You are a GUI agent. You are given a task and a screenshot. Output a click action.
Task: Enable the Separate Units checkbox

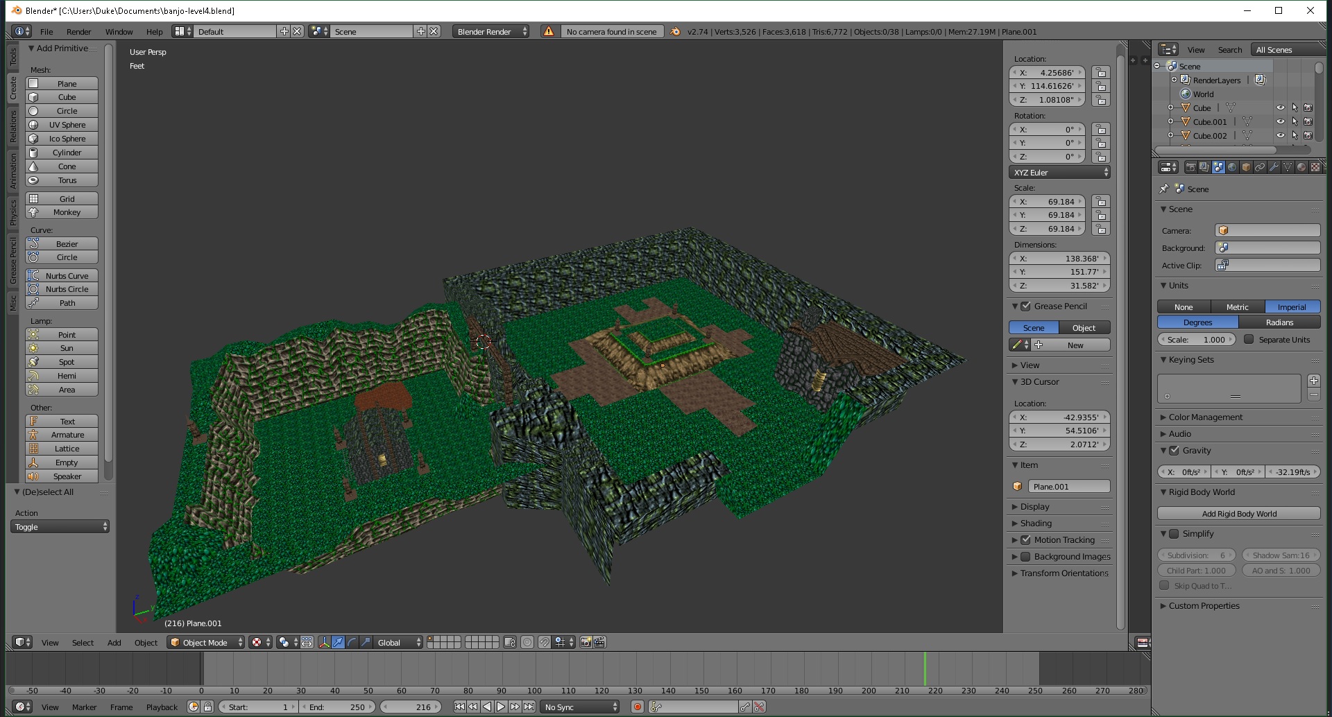pos(1249,340)
